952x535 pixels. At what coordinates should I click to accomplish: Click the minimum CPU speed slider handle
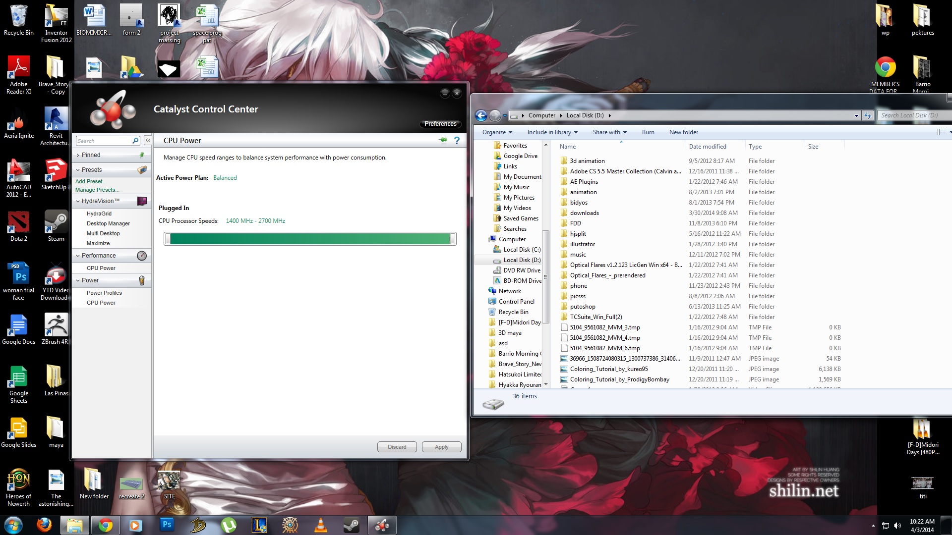pos(168,239)
